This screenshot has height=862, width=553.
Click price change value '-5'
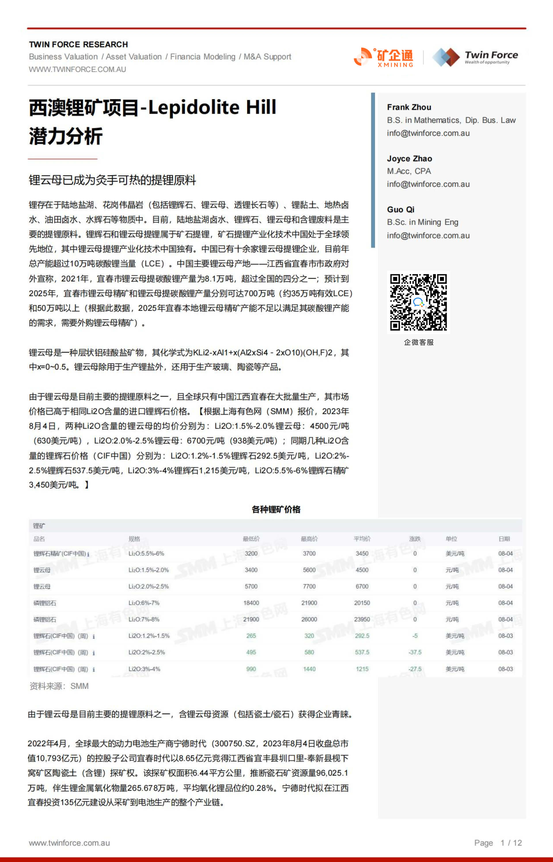point(415,636)
